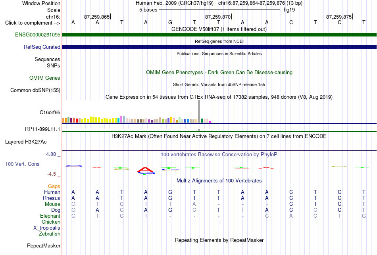
Task: Select the OMIM Genes track label
Action: pyautogui.click(x=44, y=78)
